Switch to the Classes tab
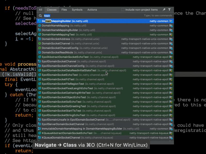This screenshot has height=154, width=206. tap(52, 10)
